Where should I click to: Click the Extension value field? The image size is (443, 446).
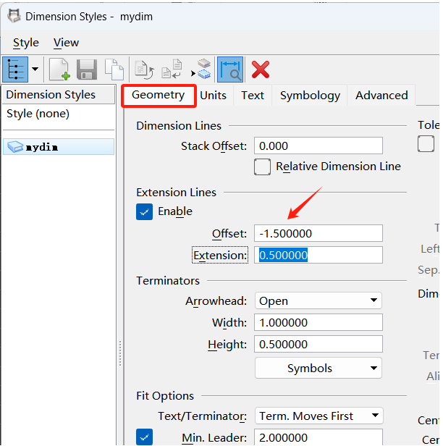point(318,255)
